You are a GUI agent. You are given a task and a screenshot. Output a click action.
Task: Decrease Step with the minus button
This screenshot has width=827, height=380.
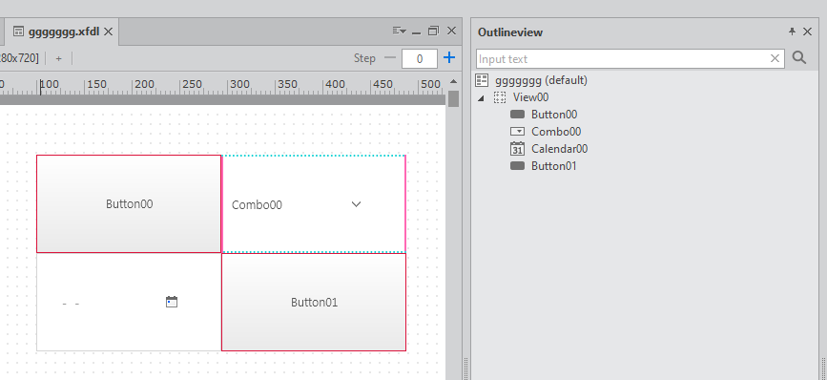[x=390, y=57]
